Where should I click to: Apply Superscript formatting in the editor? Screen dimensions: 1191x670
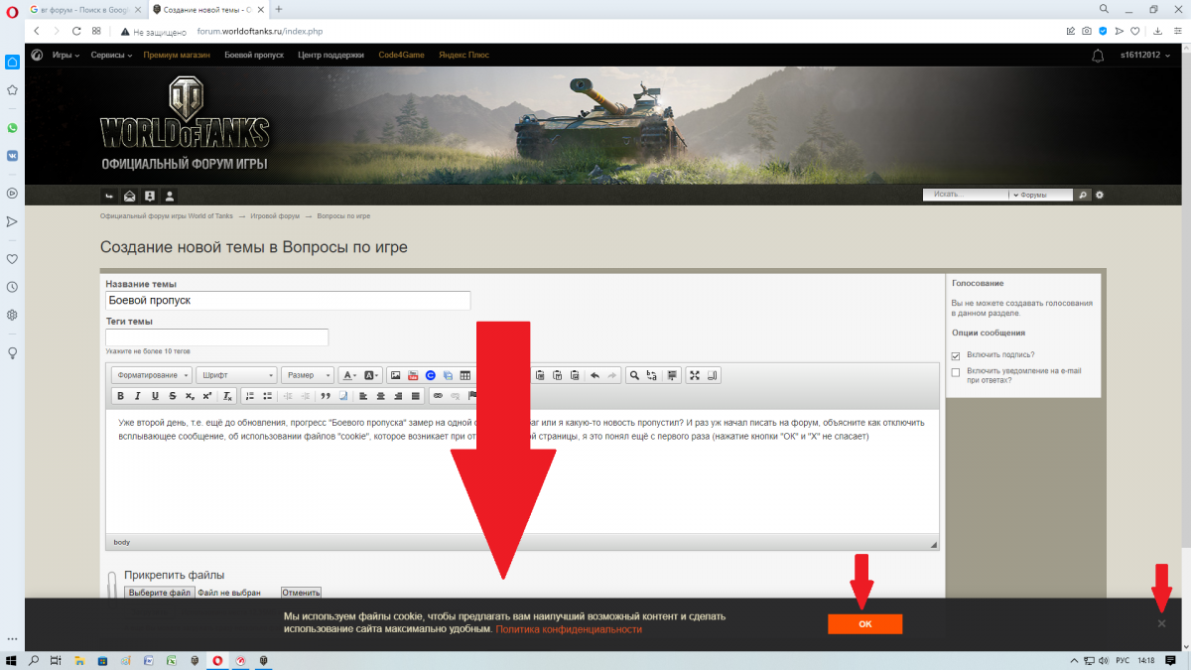[206, 396]
